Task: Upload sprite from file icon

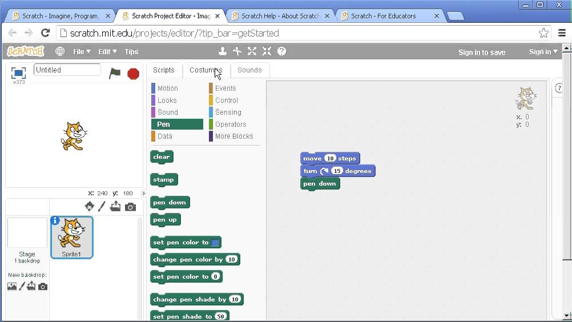Action: coord(115,207)
